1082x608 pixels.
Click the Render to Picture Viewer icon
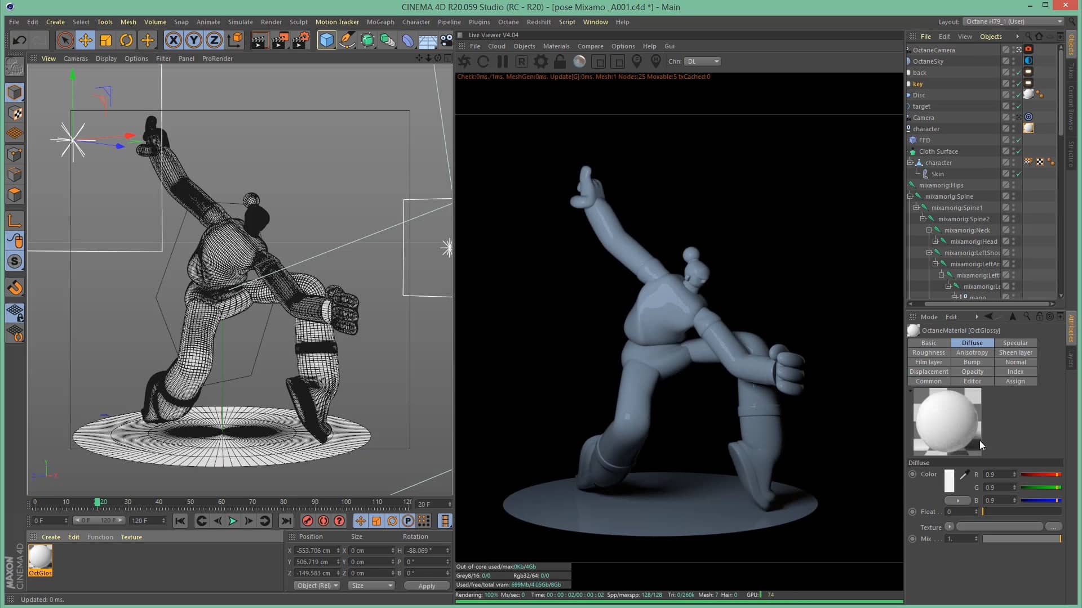click(279, 40)
